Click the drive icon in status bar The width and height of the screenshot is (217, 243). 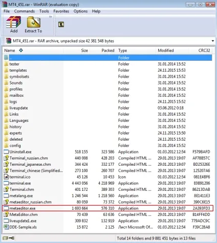6,238
